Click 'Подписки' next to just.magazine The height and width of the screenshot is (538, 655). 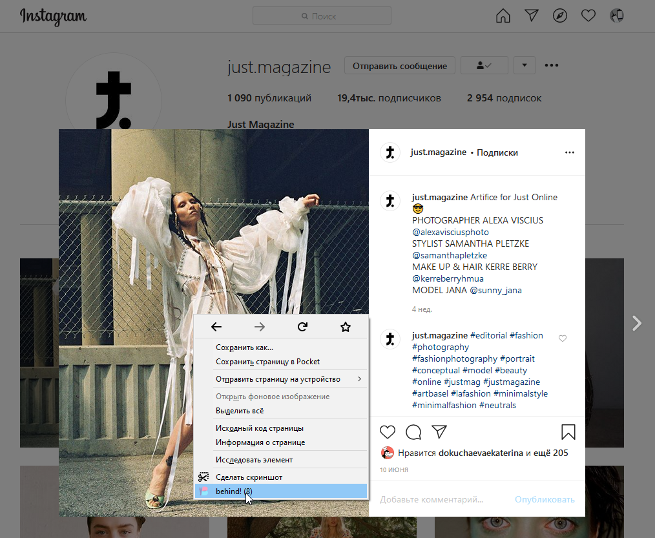point(497,152)
